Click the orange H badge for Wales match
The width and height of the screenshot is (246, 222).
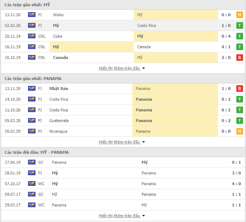click(239, 15)
